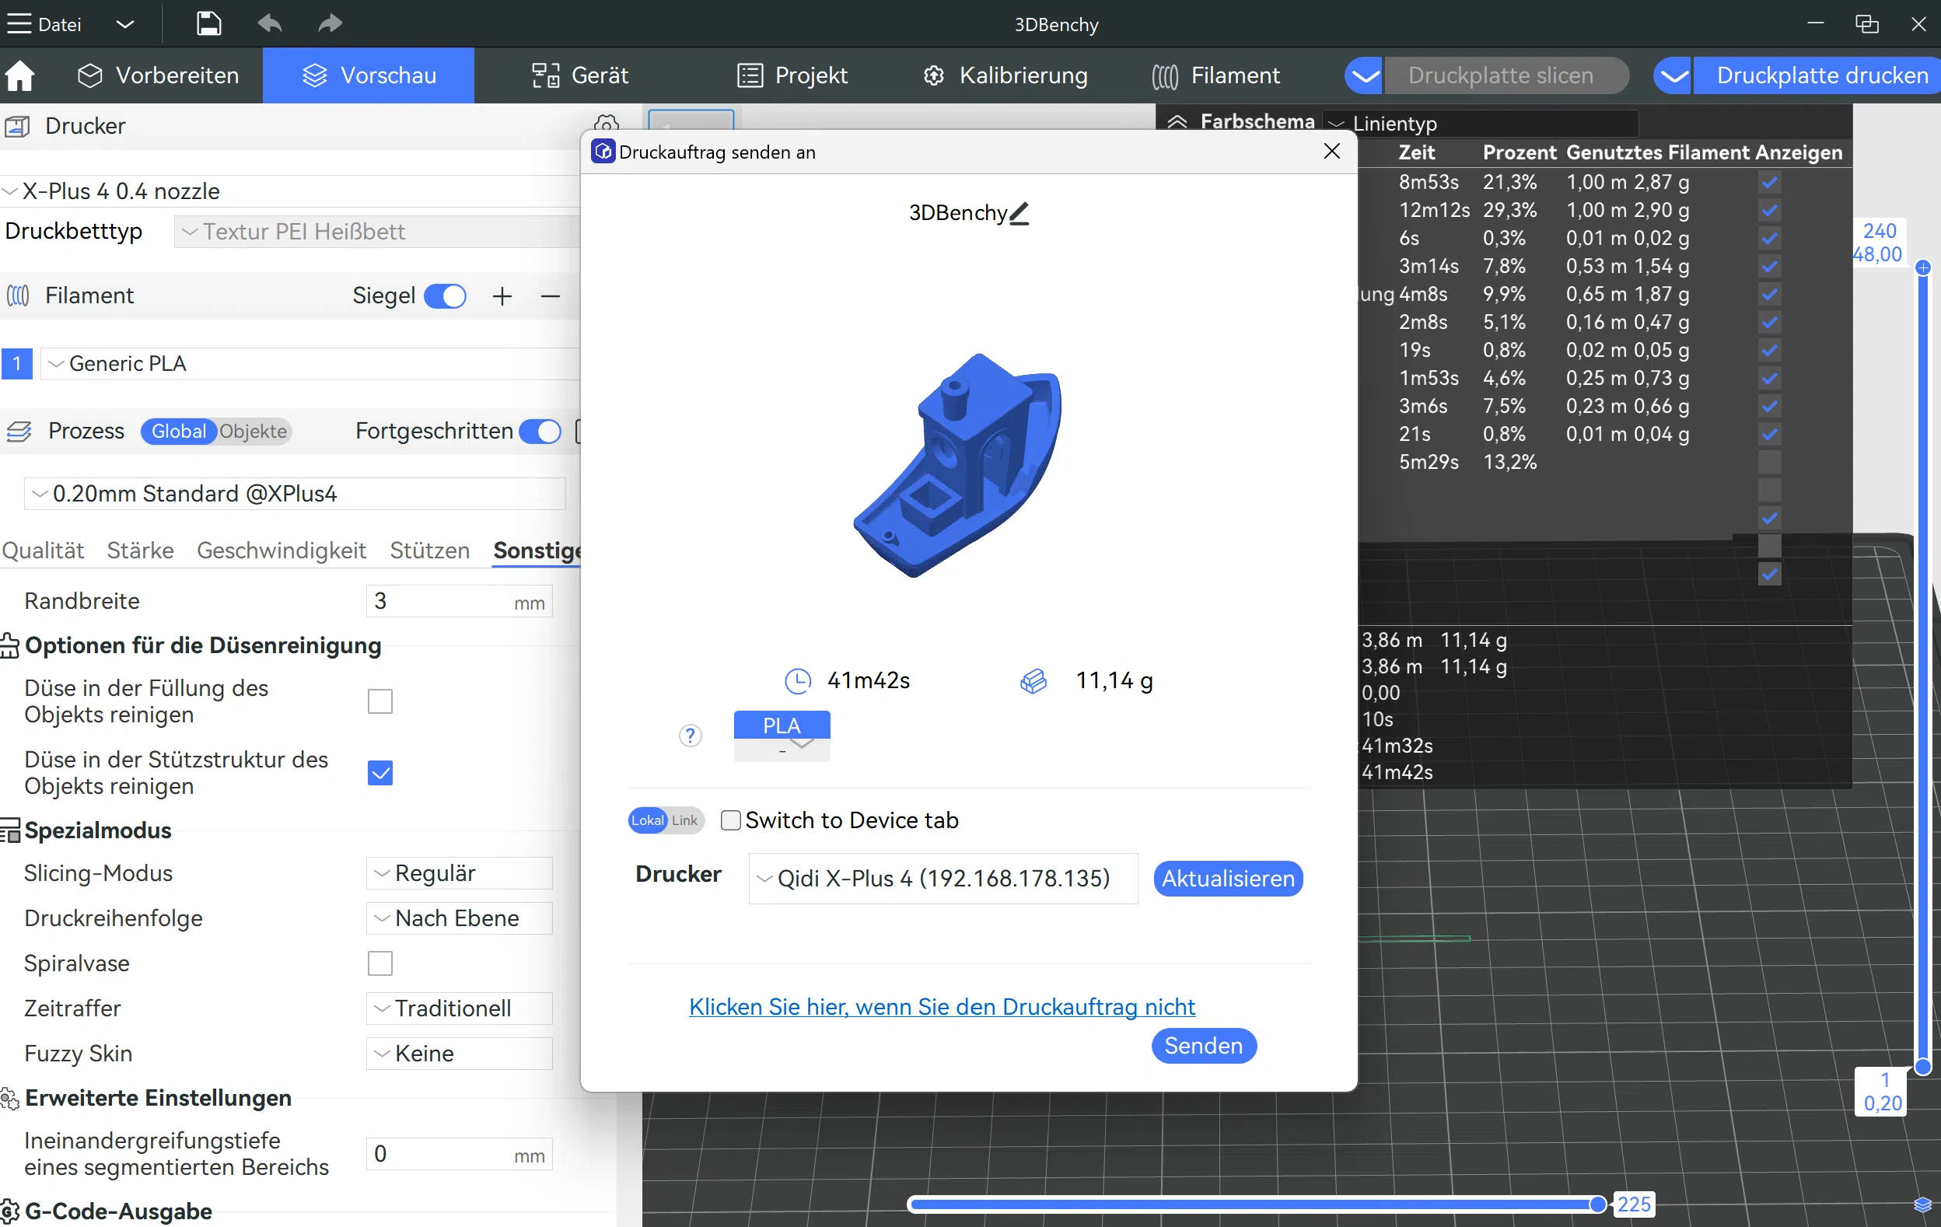1941x1227 pixels.
Task: Switch to Link mode in Lokal/Link toggle
Action: (685, 820)
